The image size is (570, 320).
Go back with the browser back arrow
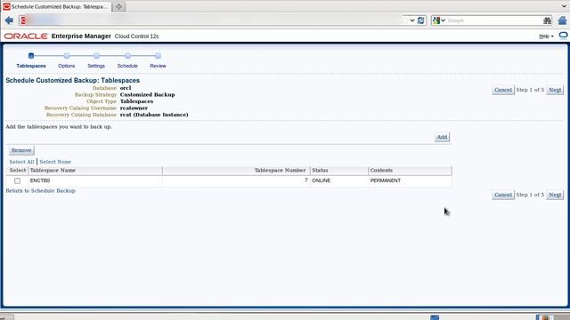9,20
